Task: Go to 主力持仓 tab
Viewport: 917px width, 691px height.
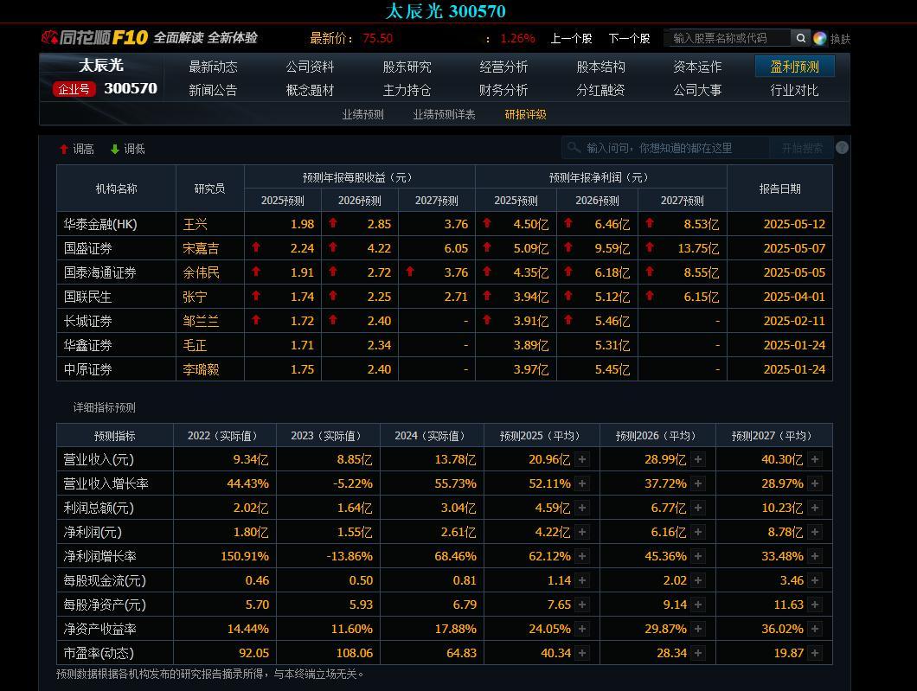Action: 407,90
